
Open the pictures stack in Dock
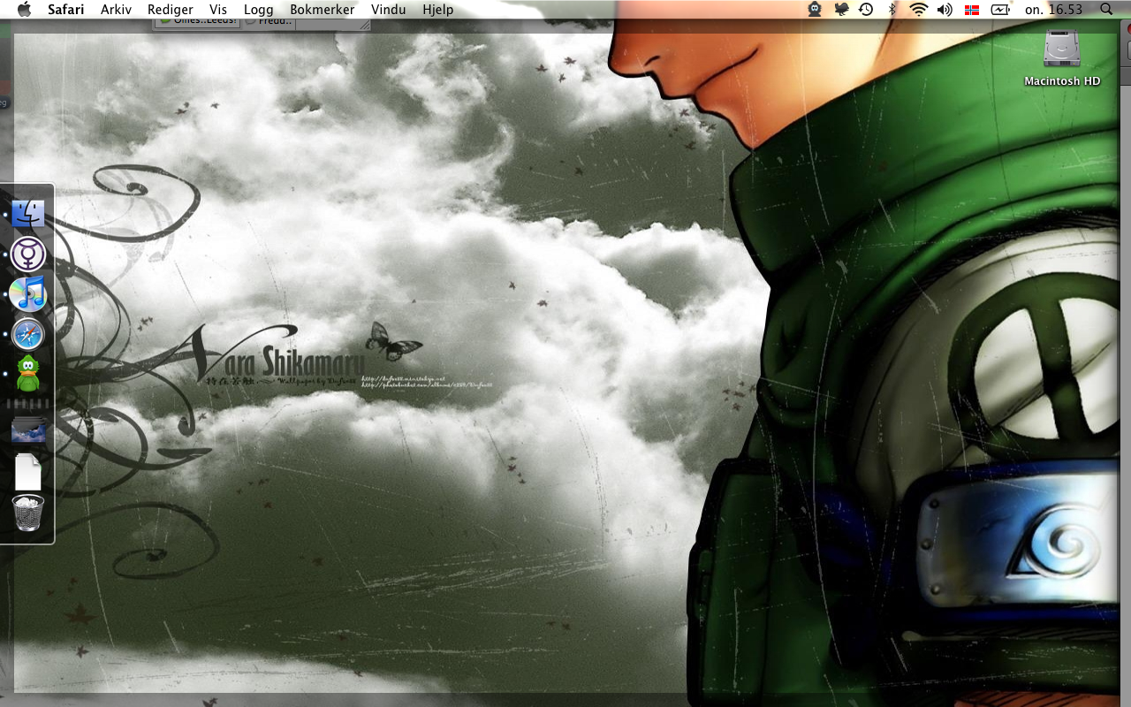point(28,430)
